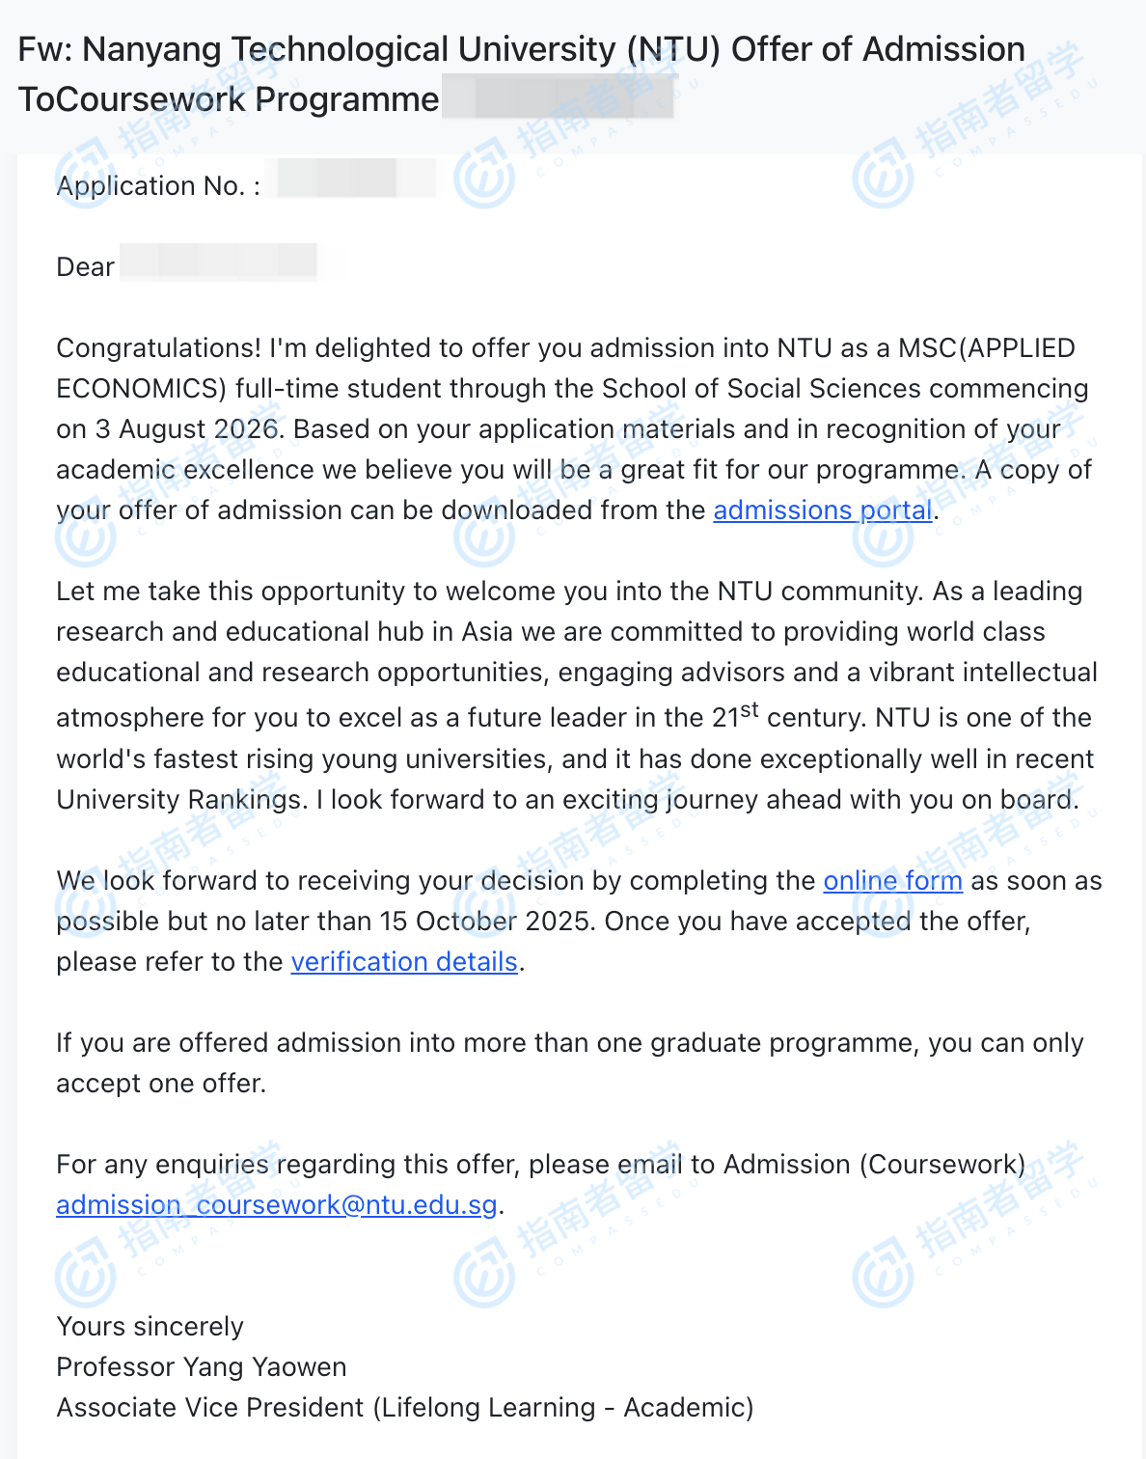Click the MSC(APPLIED ECONOMICS) programme name

(986, 348)
